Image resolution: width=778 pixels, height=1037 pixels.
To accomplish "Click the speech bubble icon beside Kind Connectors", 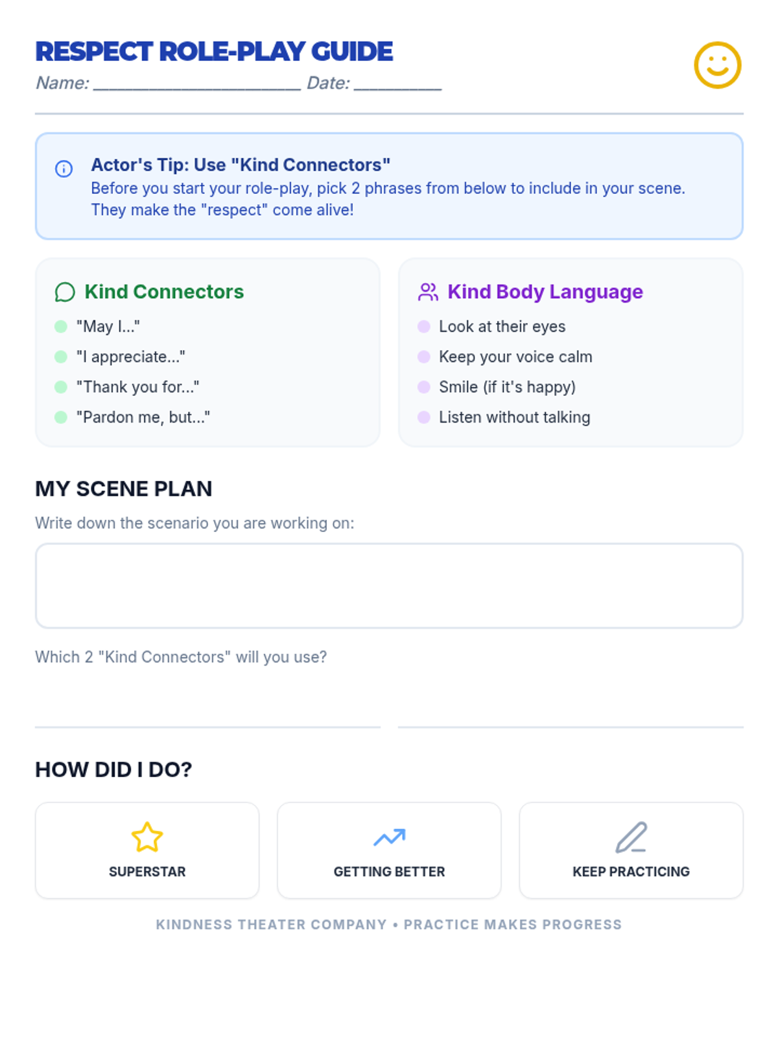I will (65, 292).
